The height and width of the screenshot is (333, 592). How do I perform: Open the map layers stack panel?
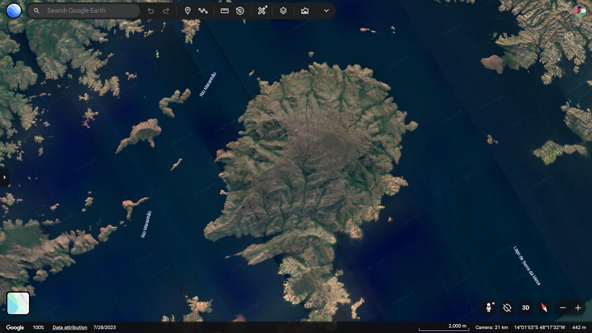pos(283,11)
